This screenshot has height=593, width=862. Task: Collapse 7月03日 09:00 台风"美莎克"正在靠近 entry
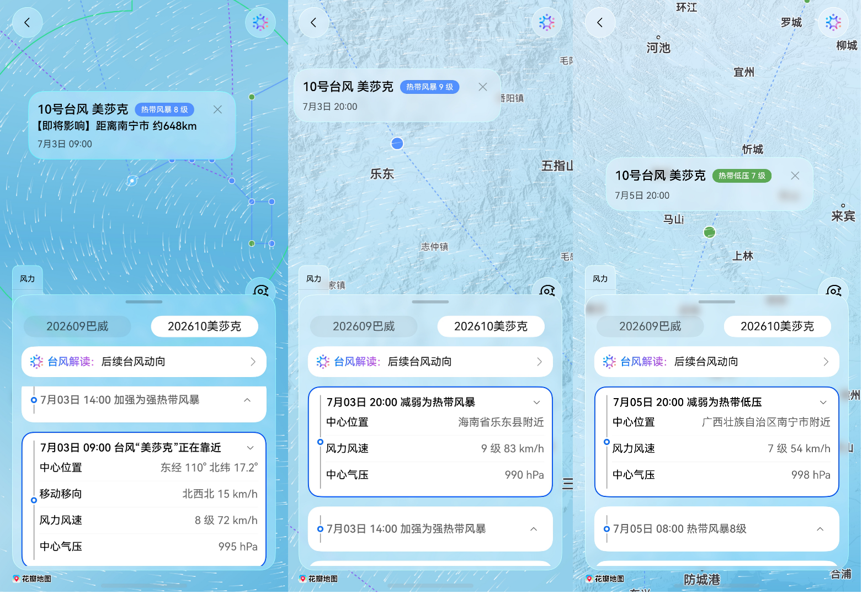tap(250, 448)
